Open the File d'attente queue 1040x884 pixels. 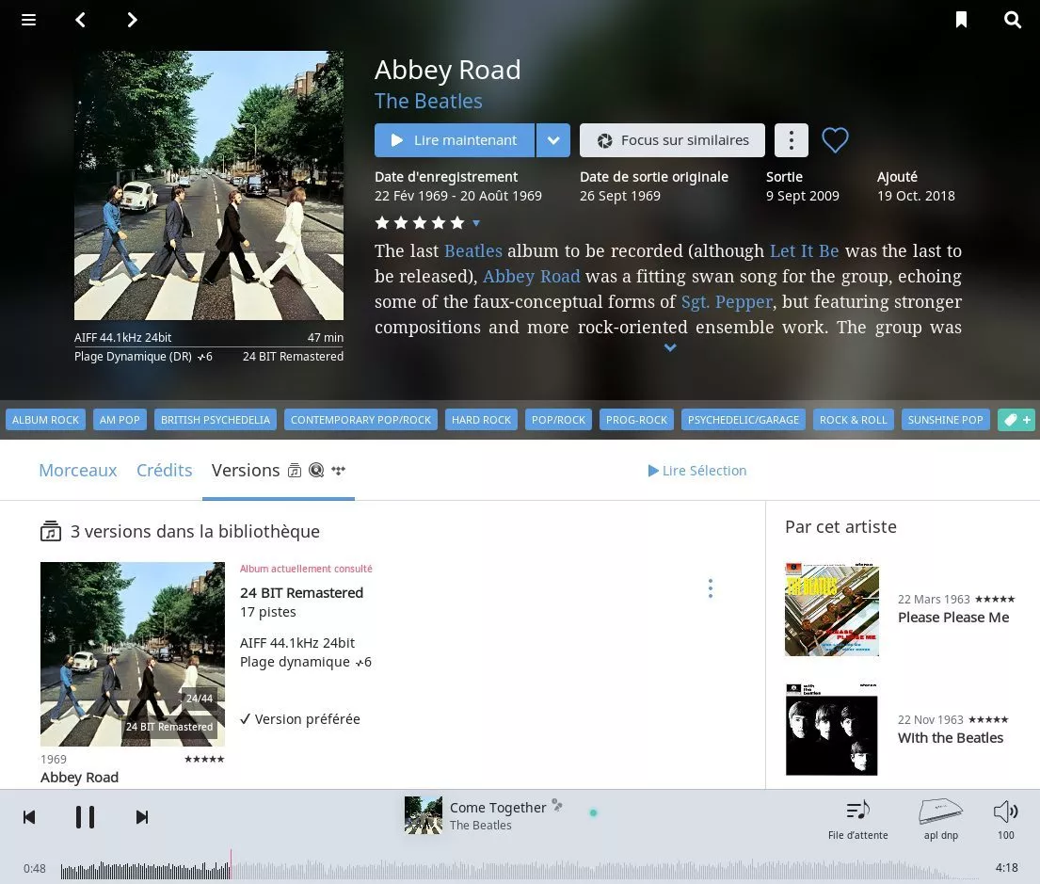[x=857, y=820]
